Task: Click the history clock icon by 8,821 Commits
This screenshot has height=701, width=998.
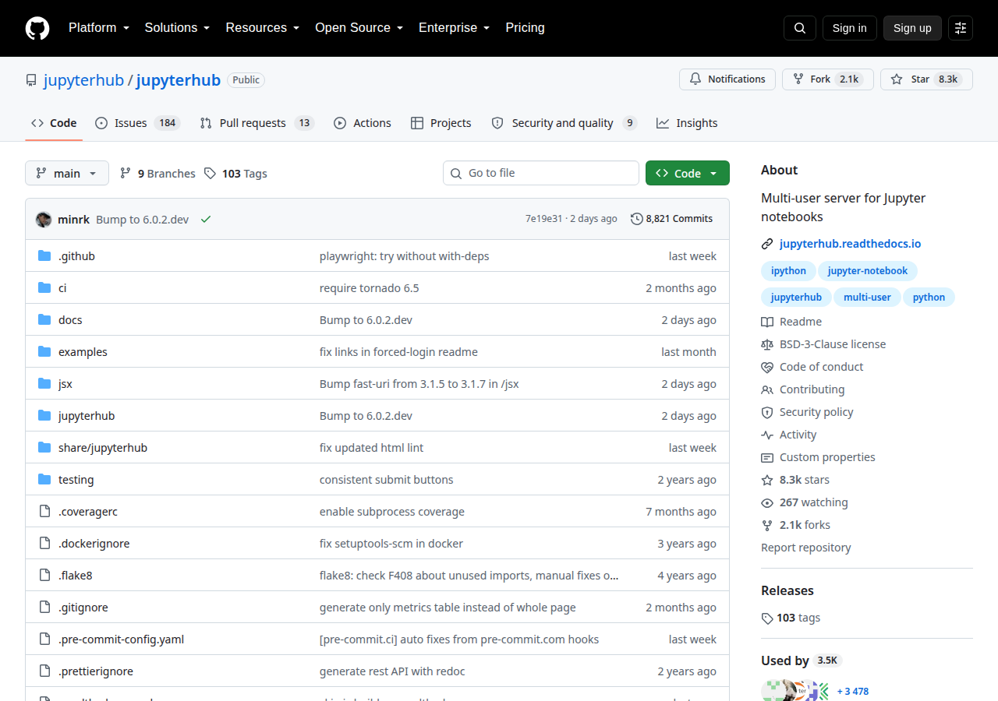Action: (x=637, y=219)
